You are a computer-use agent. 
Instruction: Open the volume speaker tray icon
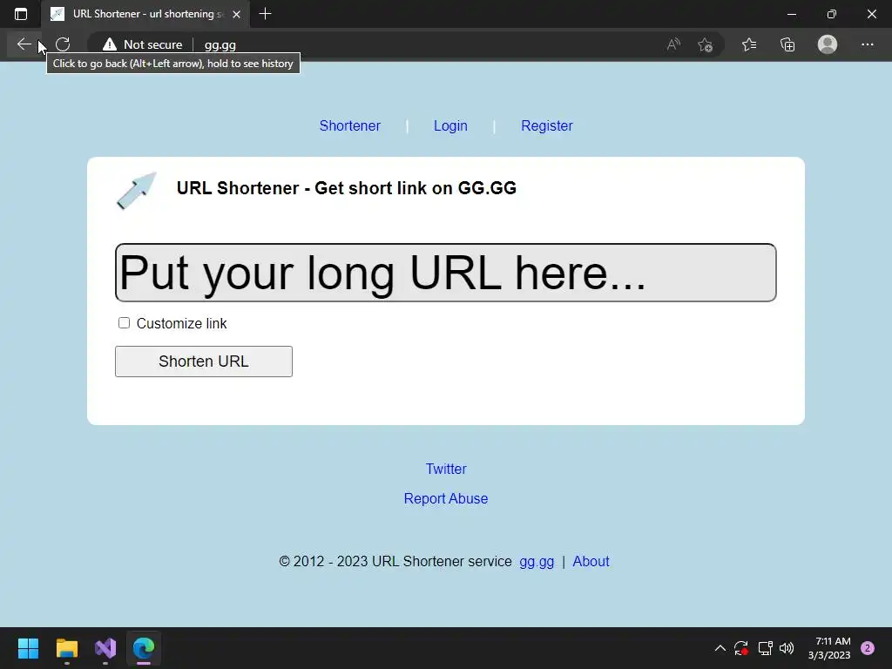pos(787,648)
